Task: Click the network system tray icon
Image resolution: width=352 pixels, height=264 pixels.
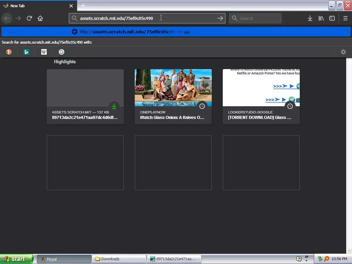Action: pos(320,259)
